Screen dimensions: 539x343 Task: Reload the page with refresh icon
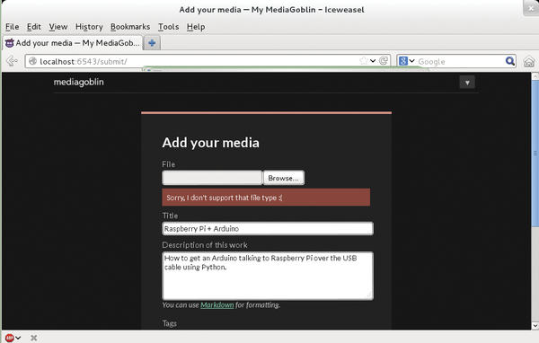click(384, 61)
